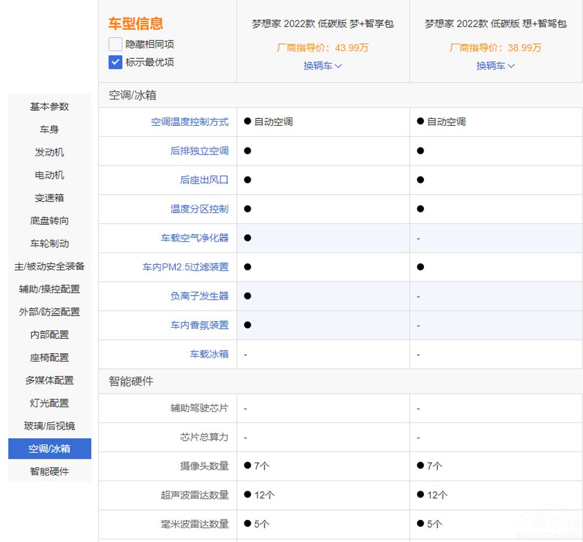Screen dimensions: 583x542
Task: Go to 电动机 section
Action: [50, 175]
